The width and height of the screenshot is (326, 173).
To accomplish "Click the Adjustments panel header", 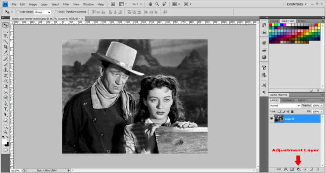I will click(279, 95).
